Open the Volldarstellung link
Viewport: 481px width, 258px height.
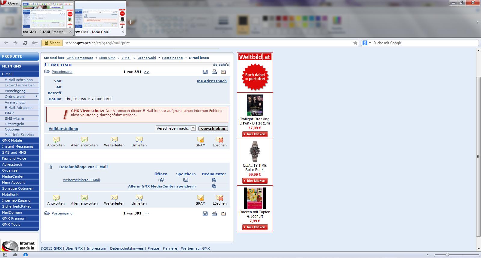pyautogui.click(x=63, y=129)
